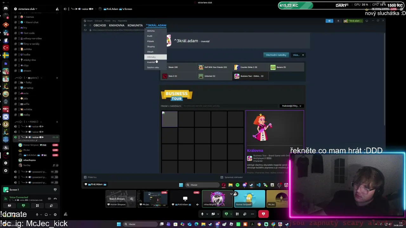Open Add a Server plus icon

(5, 163)
